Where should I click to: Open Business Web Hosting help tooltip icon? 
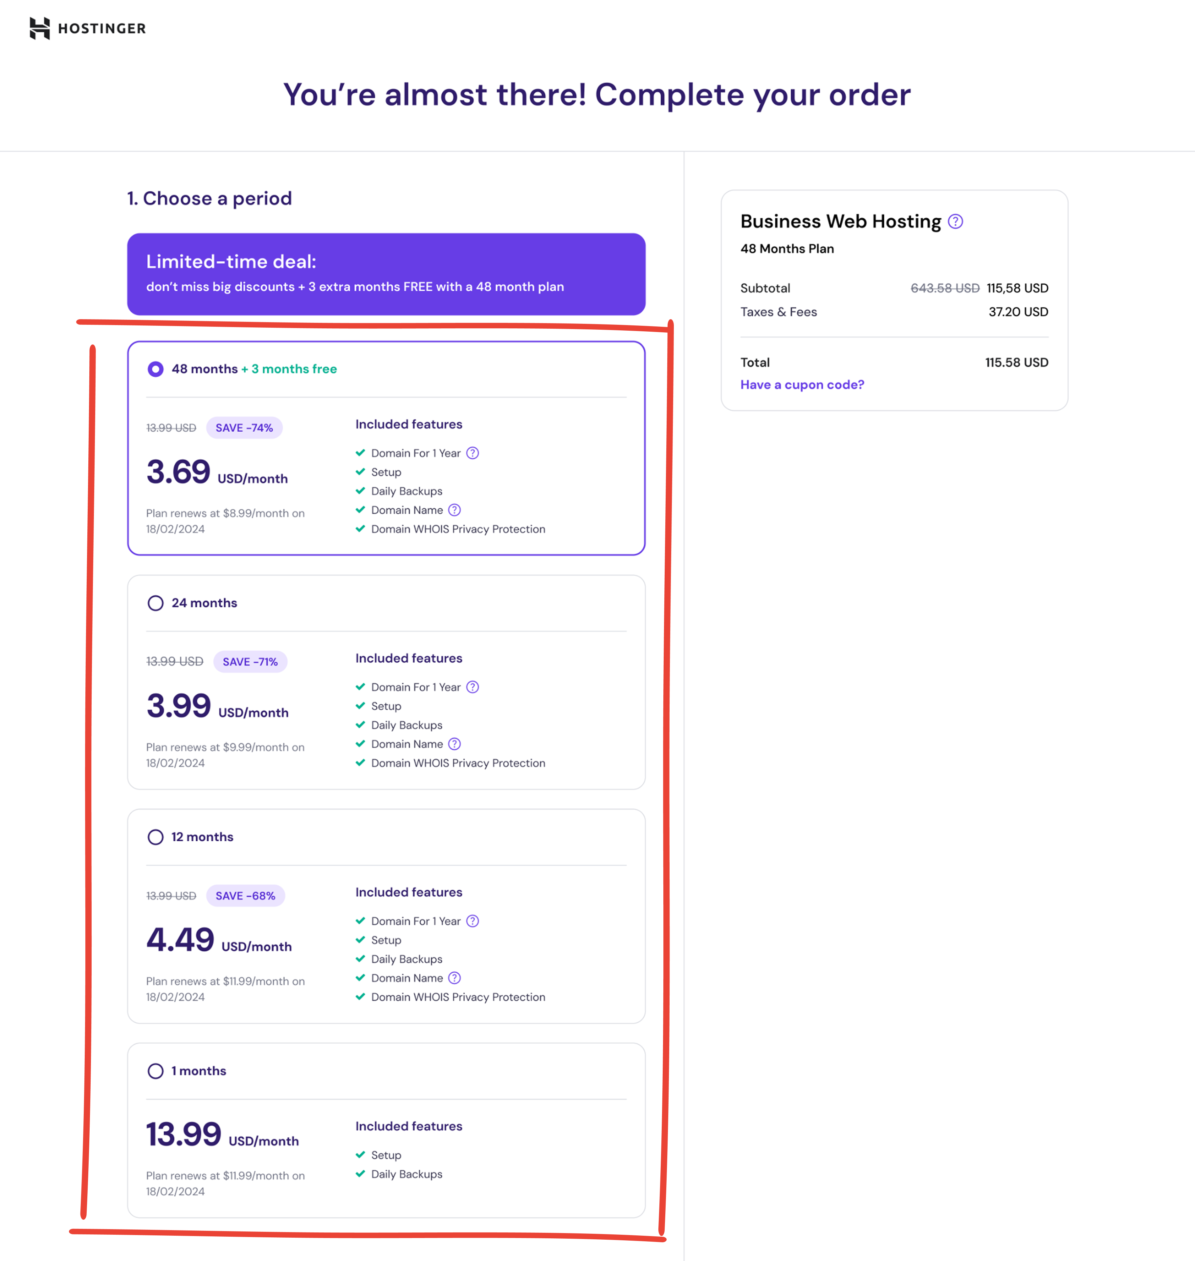[955, 221]
